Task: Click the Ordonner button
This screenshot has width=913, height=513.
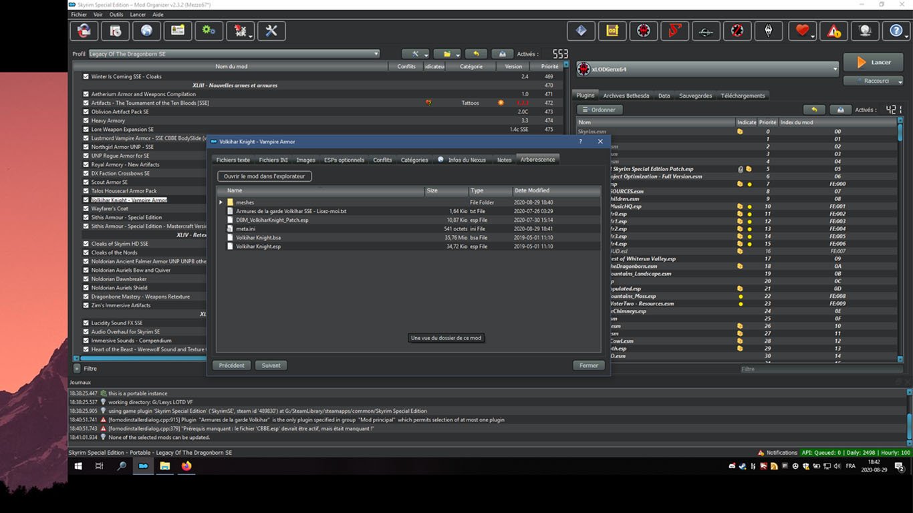Action: pos(600,110)
